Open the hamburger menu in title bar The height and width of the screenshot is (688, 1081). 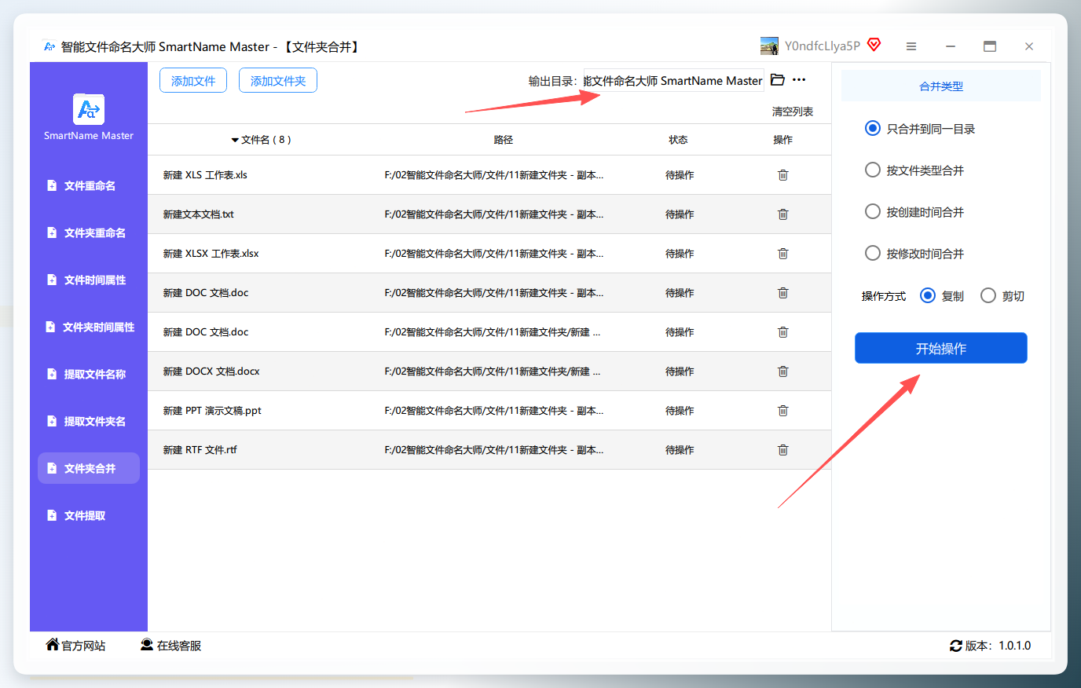click(911, 46)
